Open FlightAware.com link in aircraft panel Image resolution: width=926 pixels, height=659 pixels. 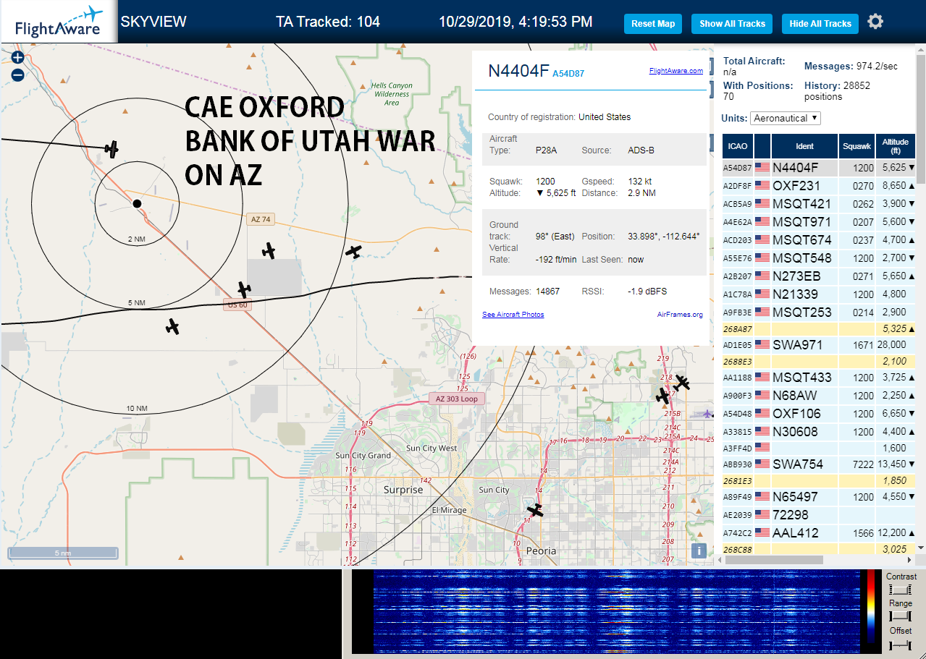point(676,71)
